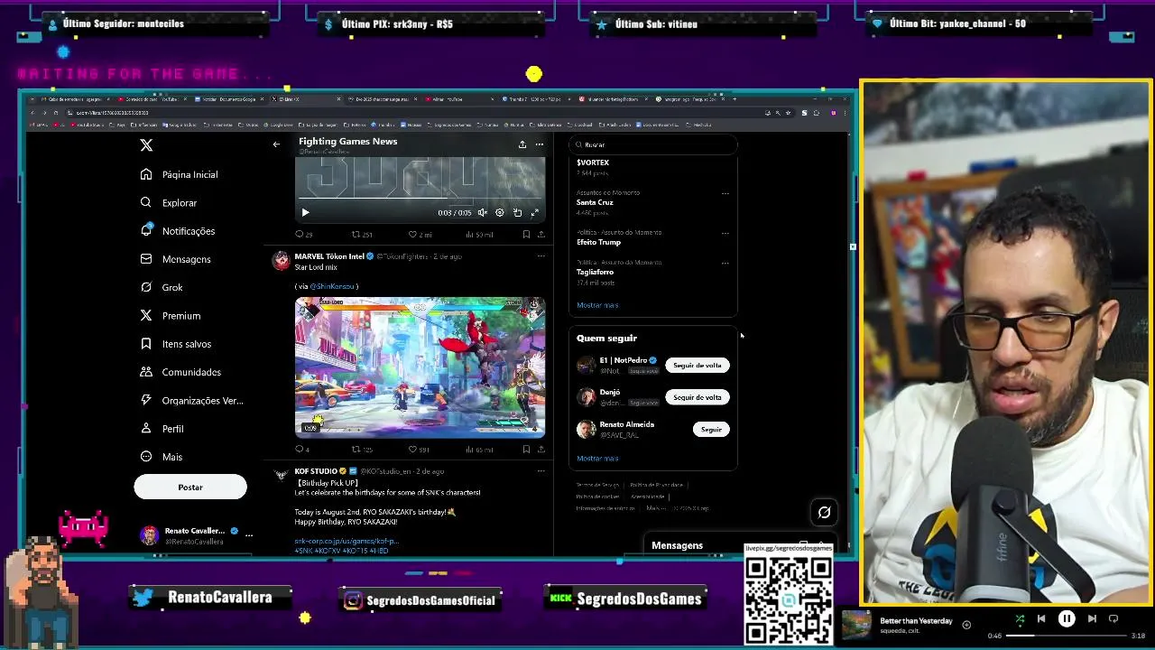Pause the Better than Yesterday track
Image resolution: width=1155 pixels, height=650 pixels.
1067,619
